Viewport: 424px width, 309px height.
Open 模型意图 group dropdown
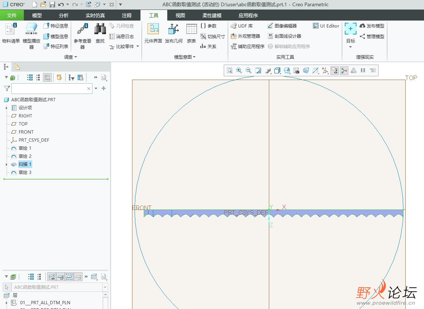click(185, 57)
